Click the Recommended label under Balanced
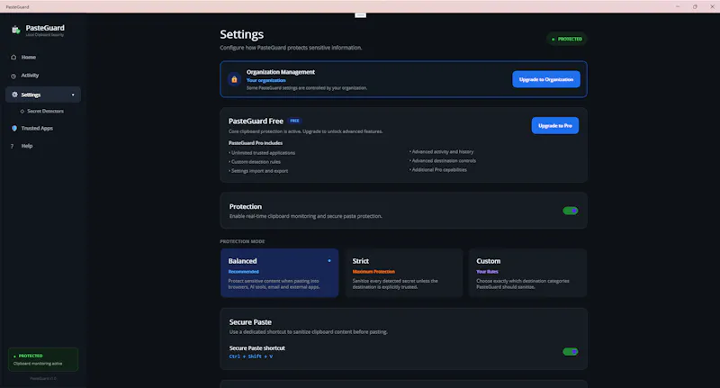The image size is (720, 388). click(x=243, y=272)
